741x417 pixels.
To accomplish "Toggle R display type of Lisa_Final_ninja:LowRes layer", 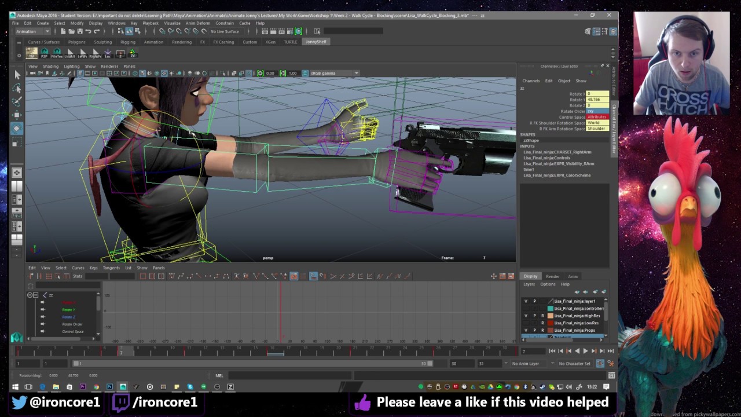I will [x=542, y=323].
